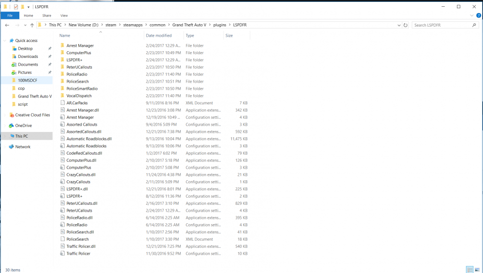Viewport: 483px width, 273px height.
Task: Click the AR.CarPacks XML file icon
Action: [x=62, y=103]
